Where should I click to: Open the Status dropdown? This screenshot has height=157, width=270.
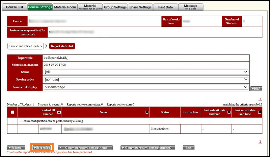coord(146,72)
